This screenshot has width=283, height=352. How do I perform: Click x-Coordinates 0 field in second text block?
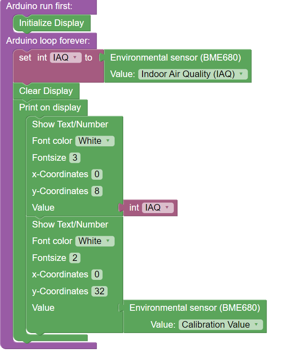[x=97, y=275]
